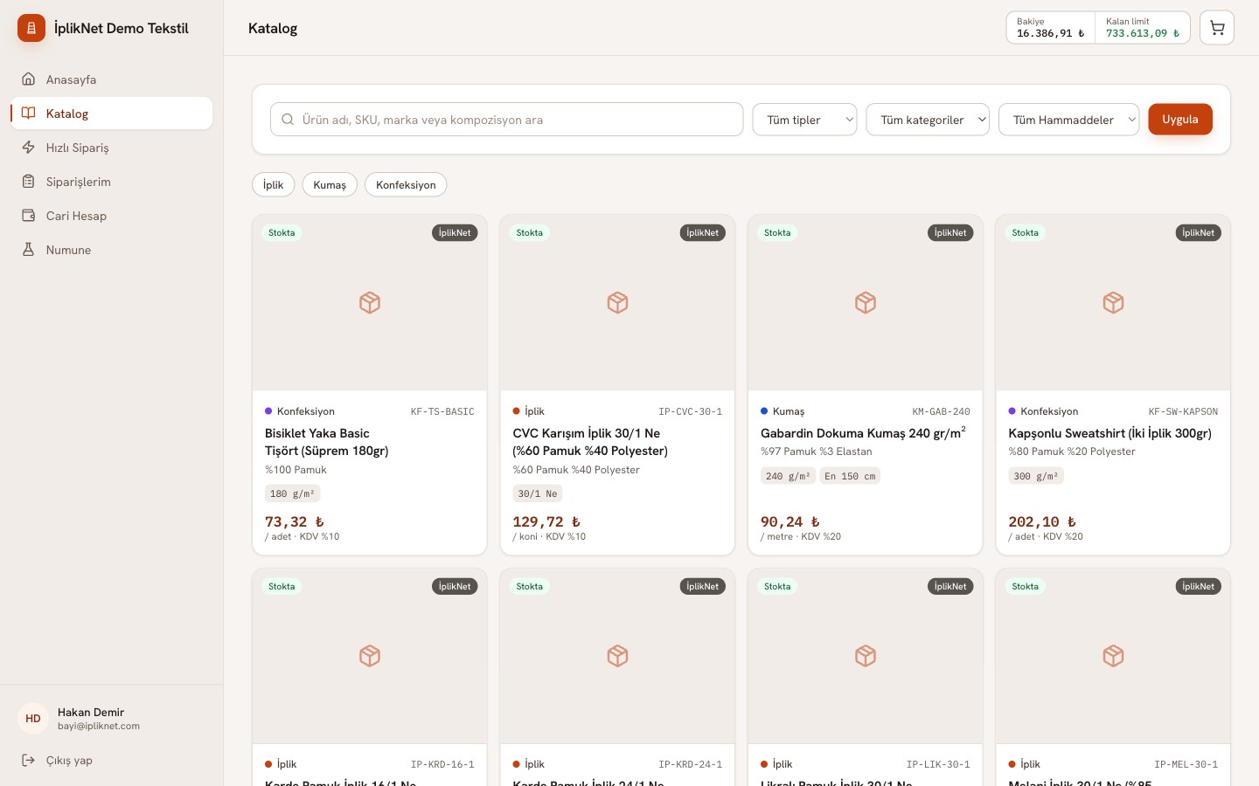Log out with Çıkış yap
Screen dimensions: 1259x786
(x=112, y=760)
